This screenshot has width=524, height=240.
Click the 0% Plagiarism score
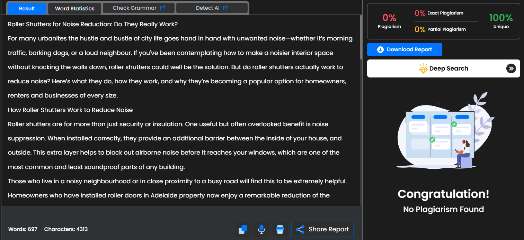389,21
